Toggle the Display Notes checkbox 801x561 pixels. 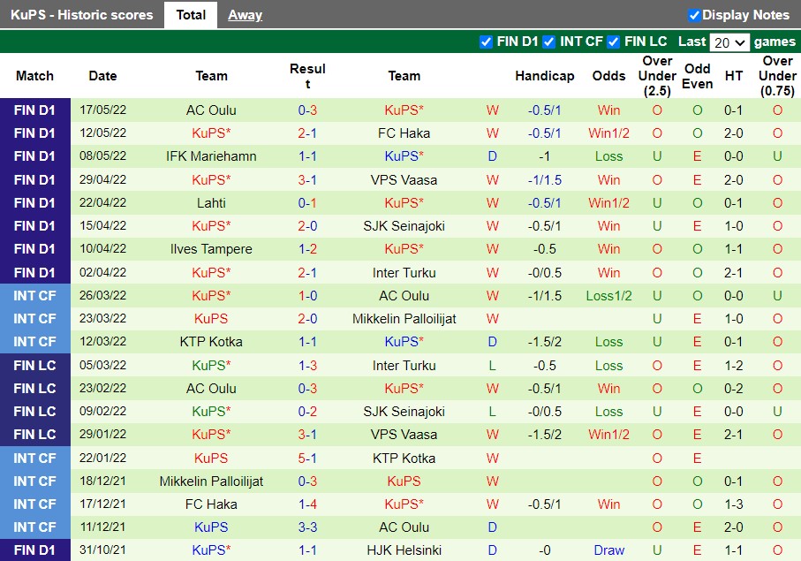pyautogui.click(x=694, y=15)
